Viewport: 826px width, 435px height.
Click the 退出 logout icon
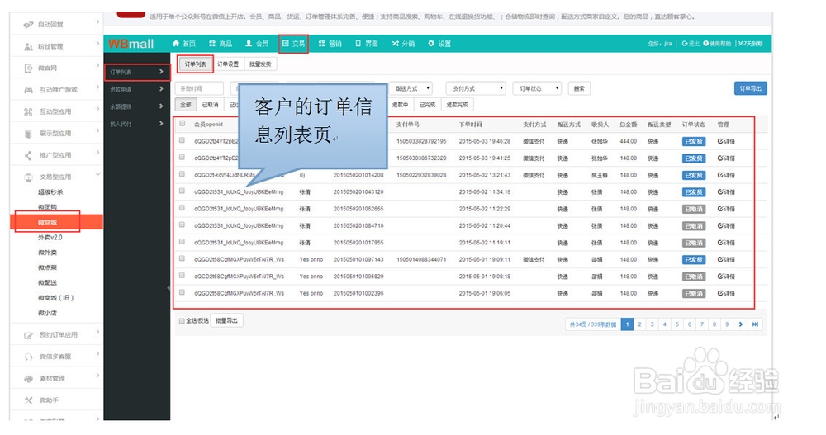[684, 44]
